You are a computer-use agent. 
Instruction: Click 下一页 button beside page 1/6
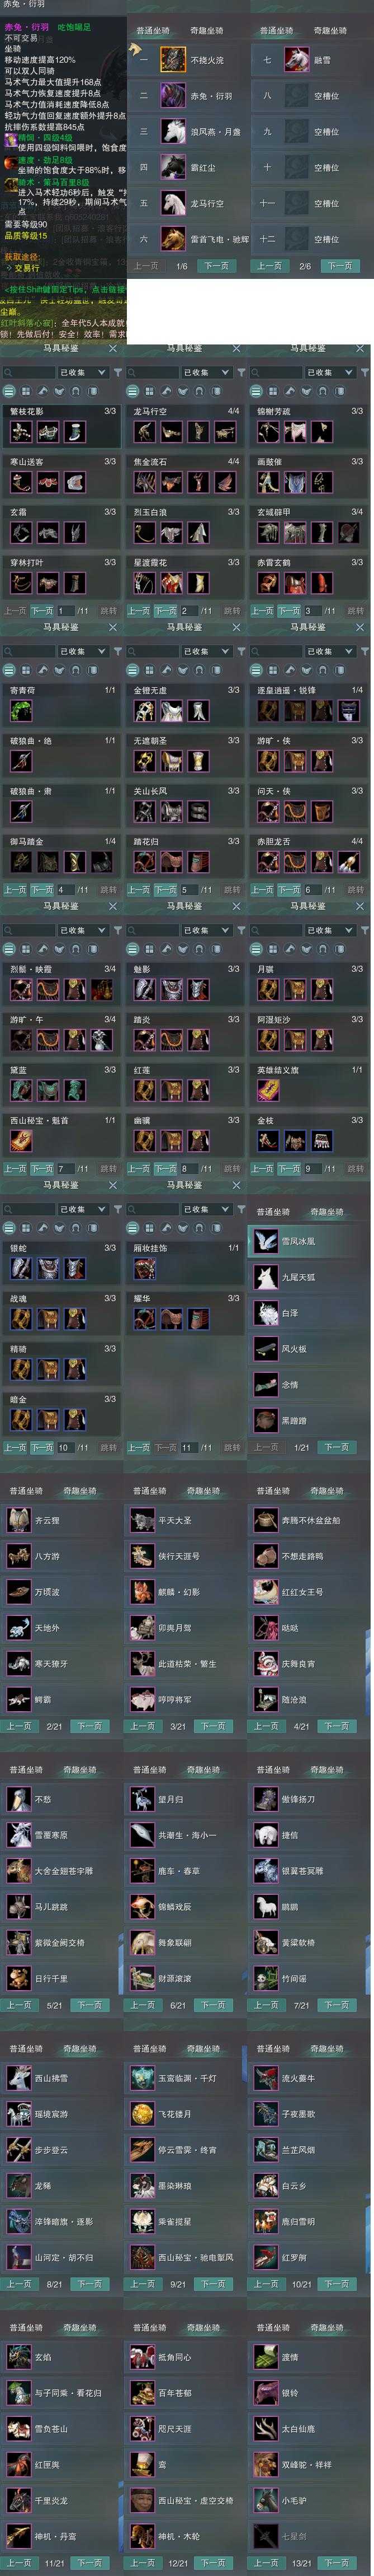click(x=216, y=266)
